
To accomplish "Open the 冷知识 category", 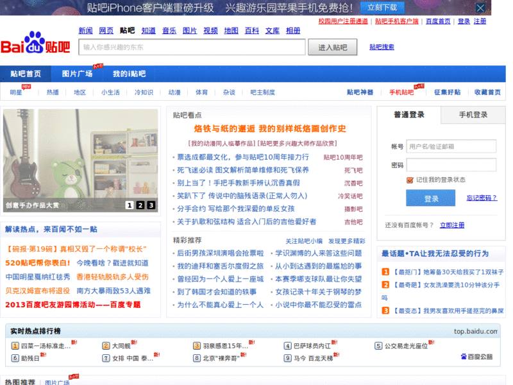I will 144,92.
